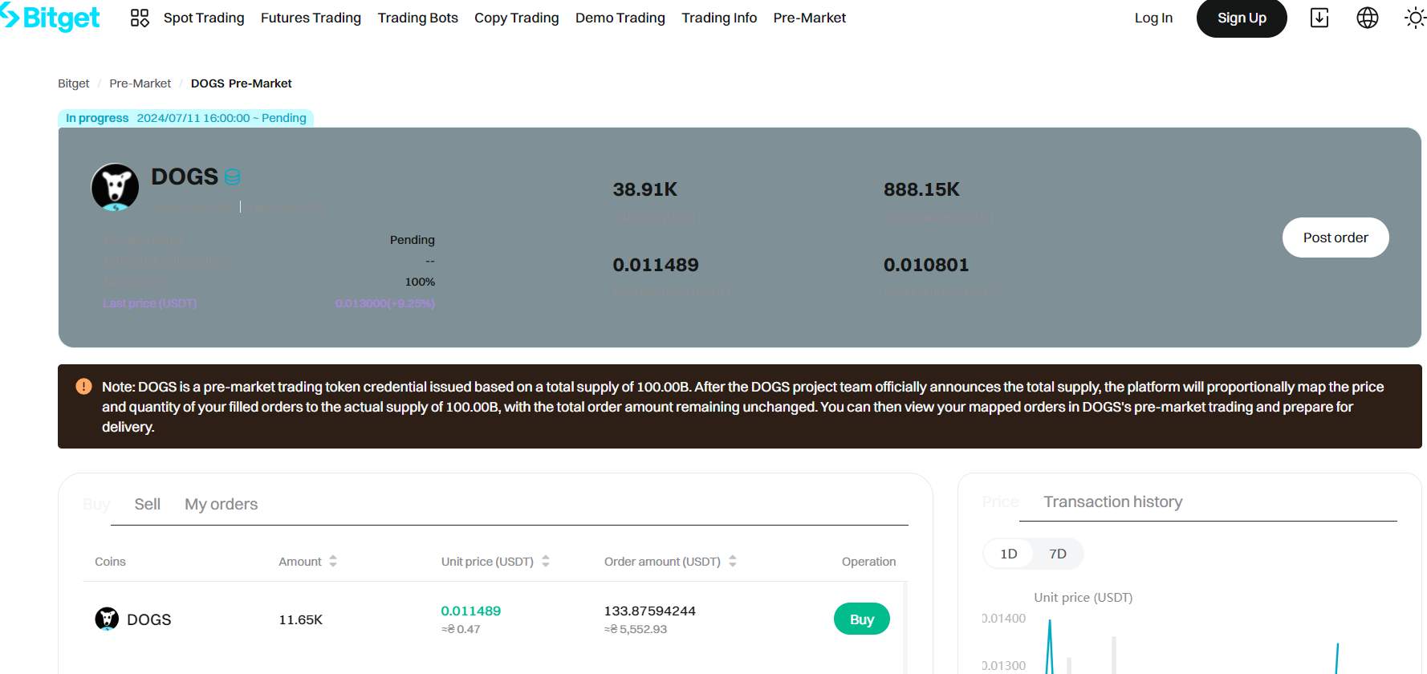This screenshot has width=1427, height=674.
Task: Go to Pre-Market nav item
Action: [810, 18]
